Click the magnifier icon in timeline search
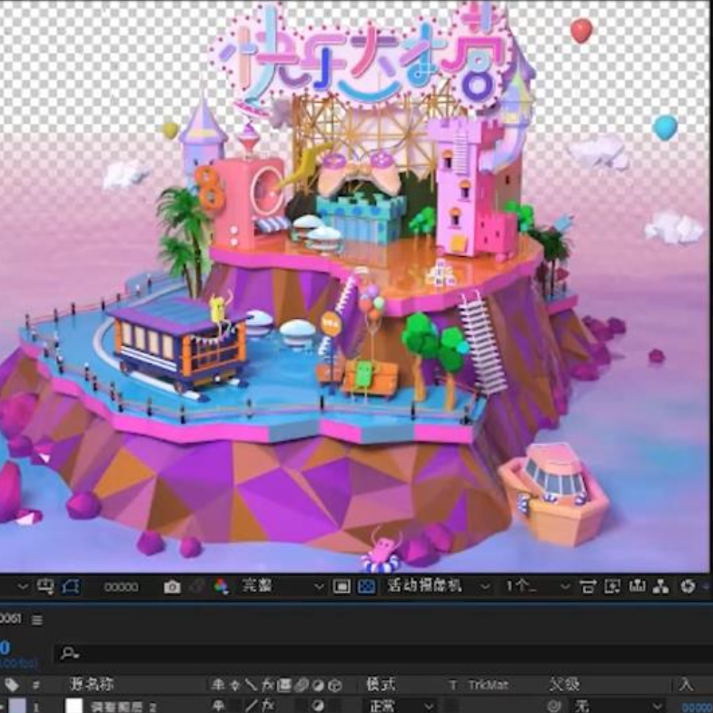Screen dimensions: 713x713 (x=69, y=653)
